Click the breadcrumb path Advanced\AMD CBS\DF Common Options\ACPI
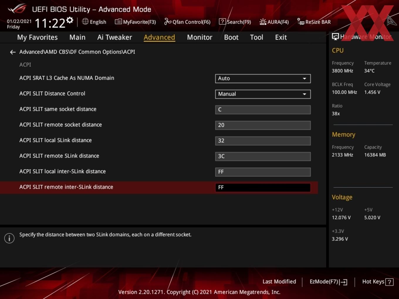Screen dimensions: 399x299 [77, 52]
